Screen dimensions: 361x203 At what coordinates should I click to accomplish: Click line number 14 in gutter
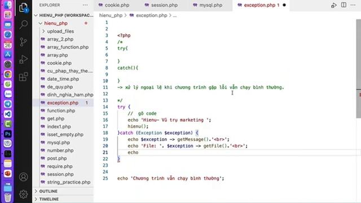click(105, 107)
